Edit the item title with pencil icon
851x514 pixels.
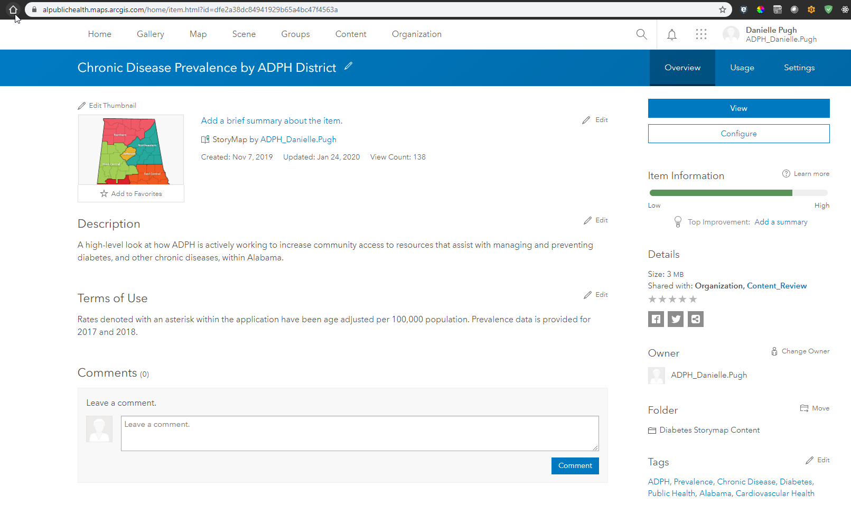pyautogui.click(x=348, y=66)
